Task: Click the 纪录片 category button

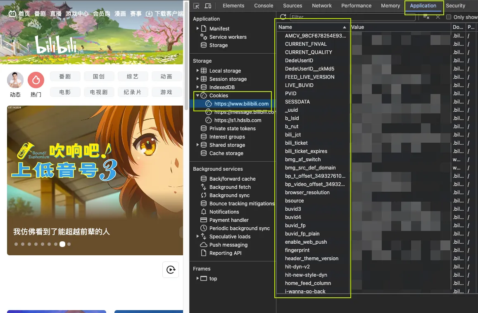Action: (x=133, y=92)
